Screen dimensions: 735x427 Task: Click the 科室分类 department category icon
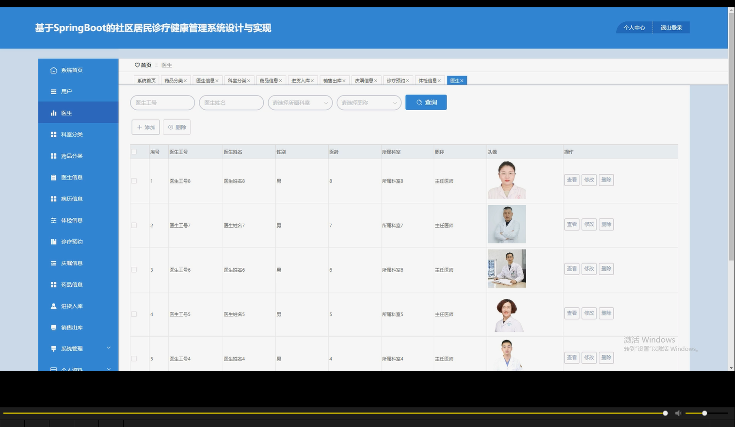point(53,134)
